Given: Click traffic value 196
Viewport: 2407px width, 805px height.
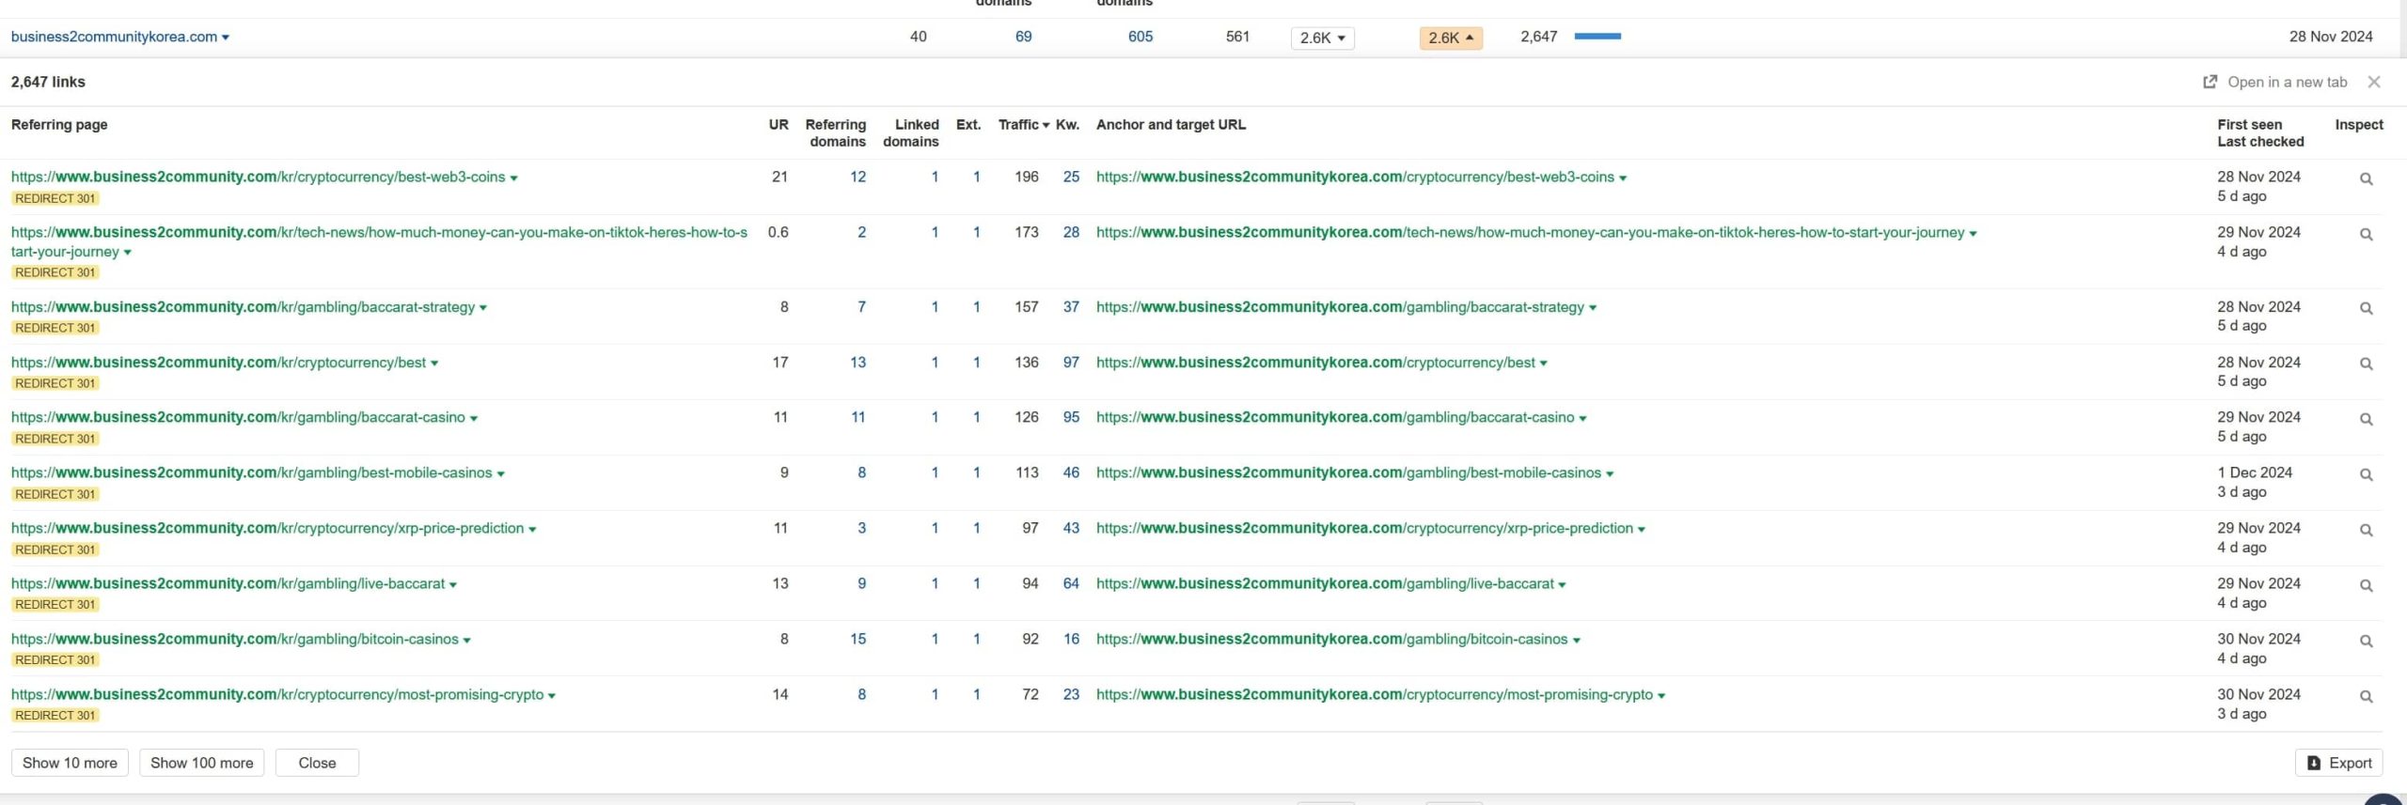Looking at the screenshot, I should point(1026,177).
